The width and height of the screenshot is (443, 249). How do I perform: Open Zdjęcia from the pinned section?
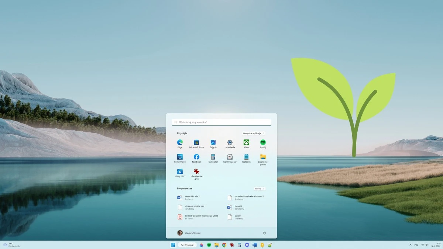(x=212, y=142)
